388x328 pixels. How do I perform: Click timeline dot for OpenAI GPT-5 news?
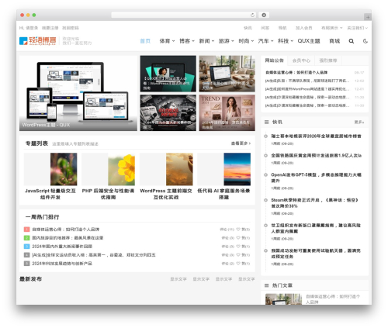tap(265, 174)
